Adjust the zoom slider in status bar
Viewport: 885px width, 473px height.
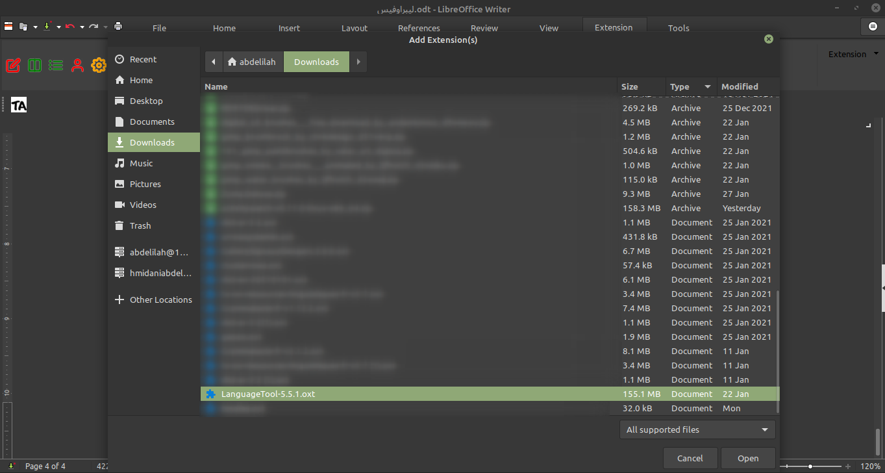[x=810, y=467]
